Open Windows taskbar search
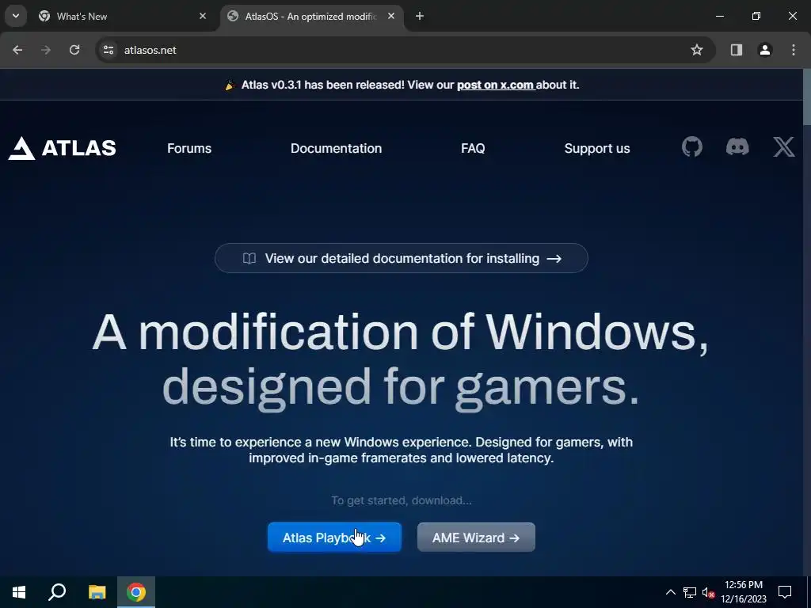Image resolution: width=811 pixels, height=608 pixels. click(57, 592)
